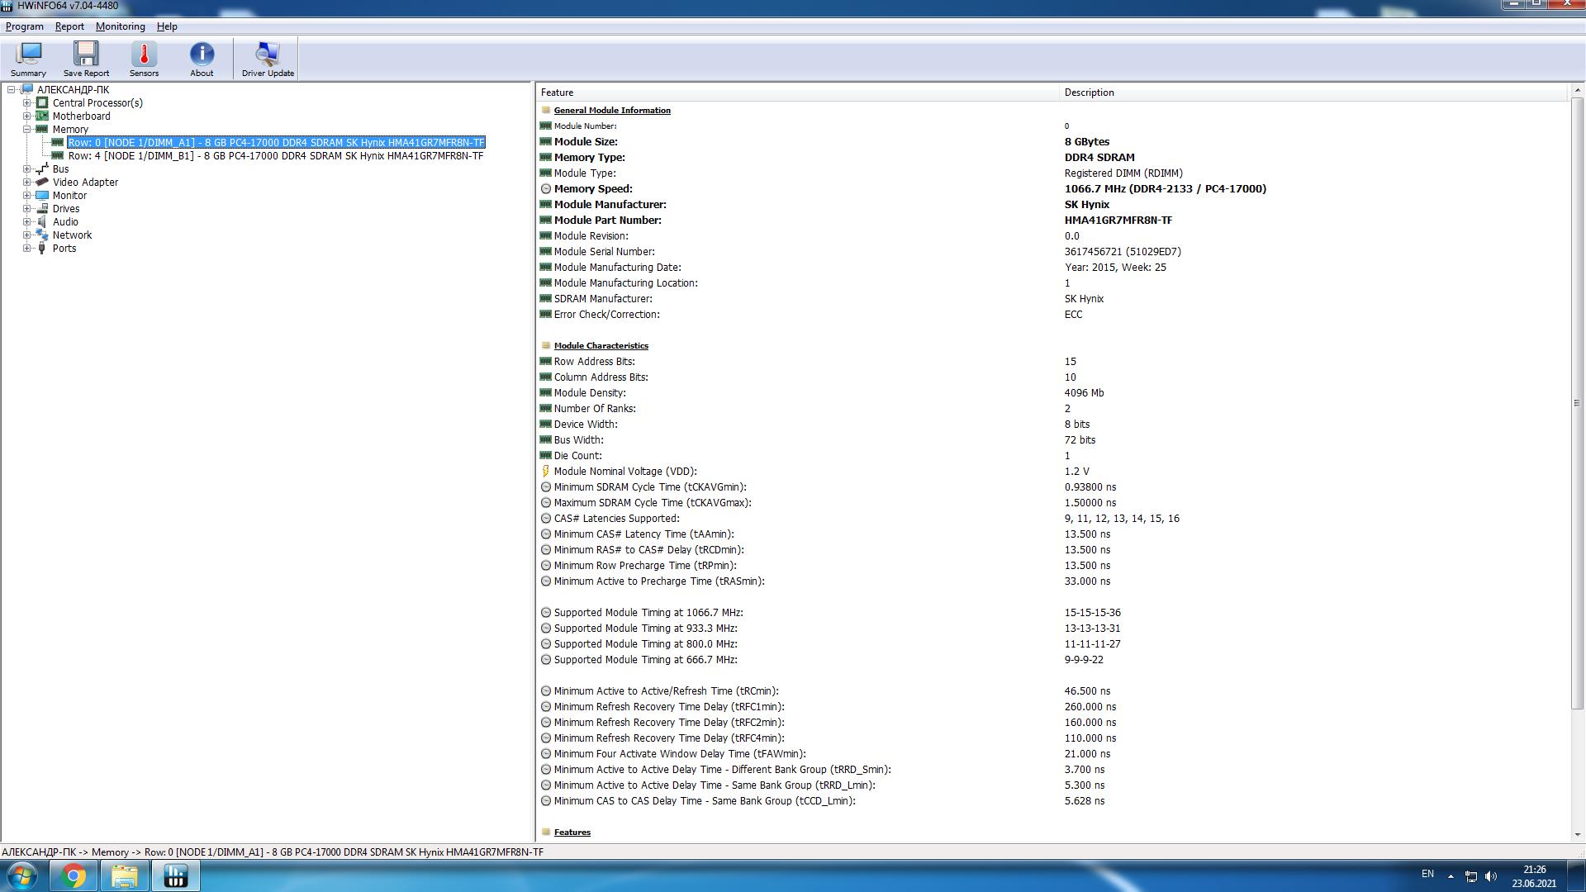Screen dimensions: 1586x892
Task: Expand Central Processor(s) tree node
Action: click(26, 103)
